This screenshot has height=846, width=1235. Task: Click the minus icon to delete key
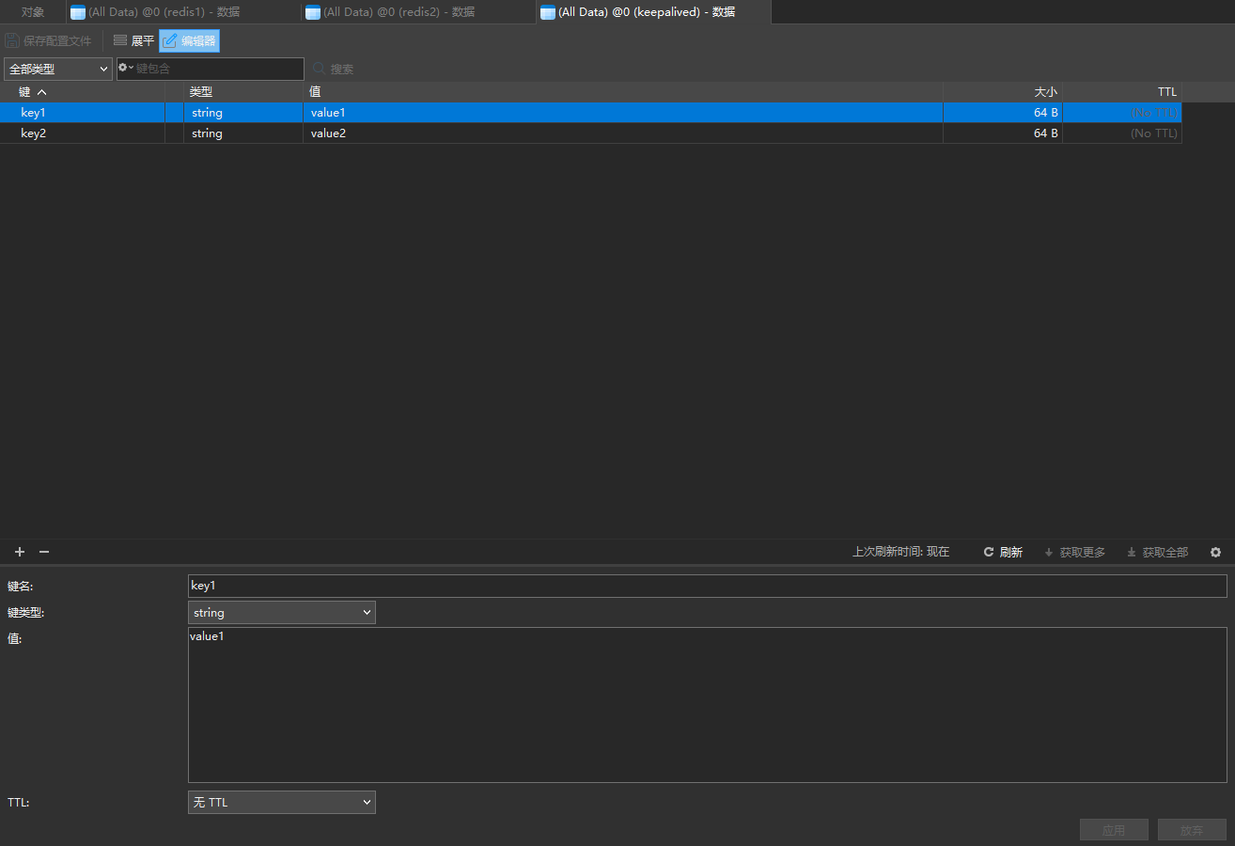coord(43,552)
